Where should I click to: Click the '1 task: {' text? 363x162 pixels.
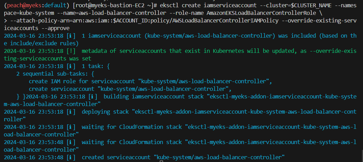(96, 66)
